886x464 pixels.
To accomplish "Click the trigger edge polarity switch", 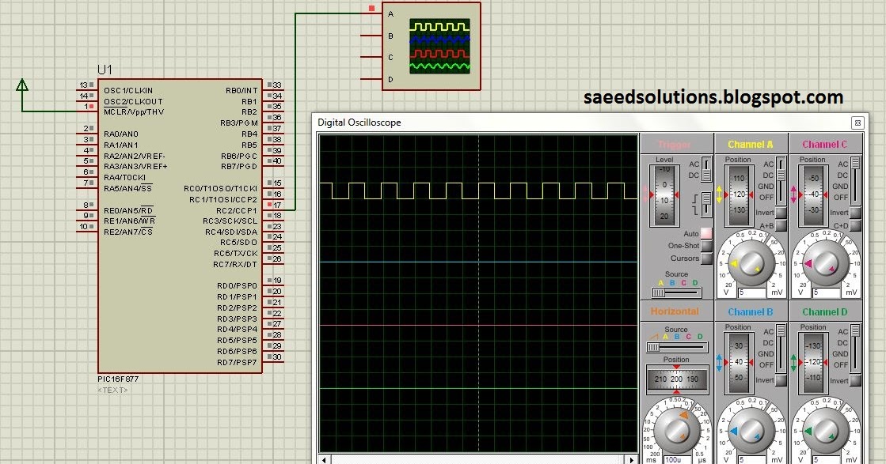I will [706, 204].
